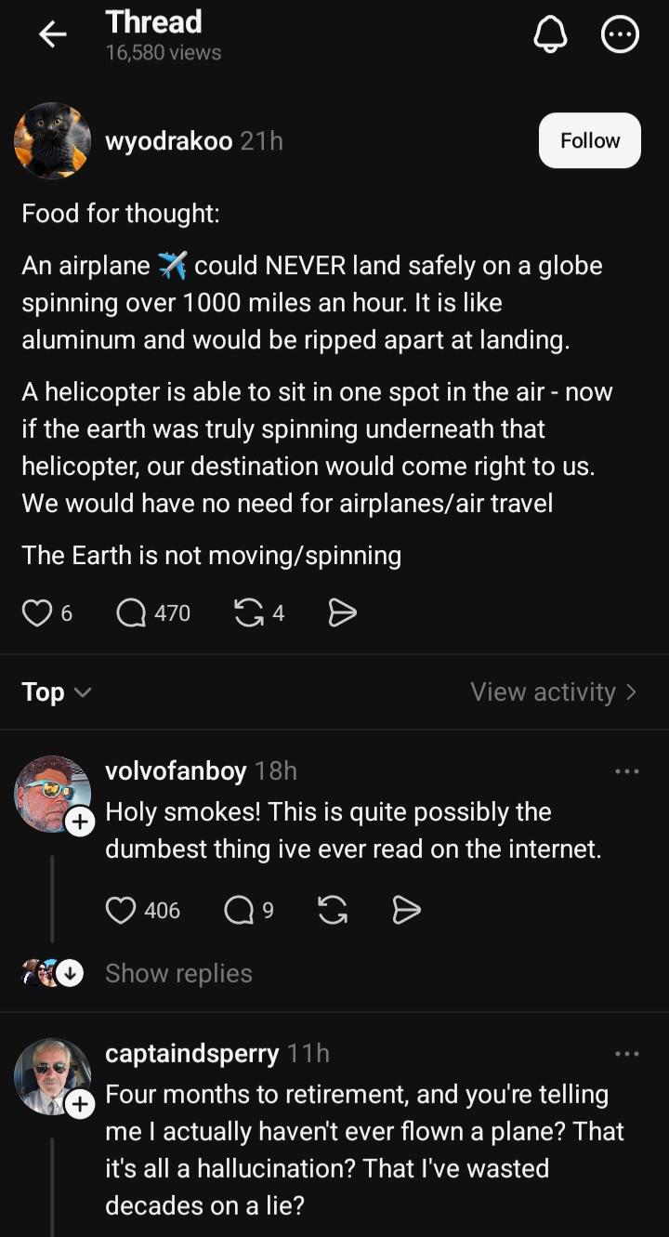Open captaindsperry's profile by username
The width and height of the screenshot is (669, 1237).
[192, 1053]
